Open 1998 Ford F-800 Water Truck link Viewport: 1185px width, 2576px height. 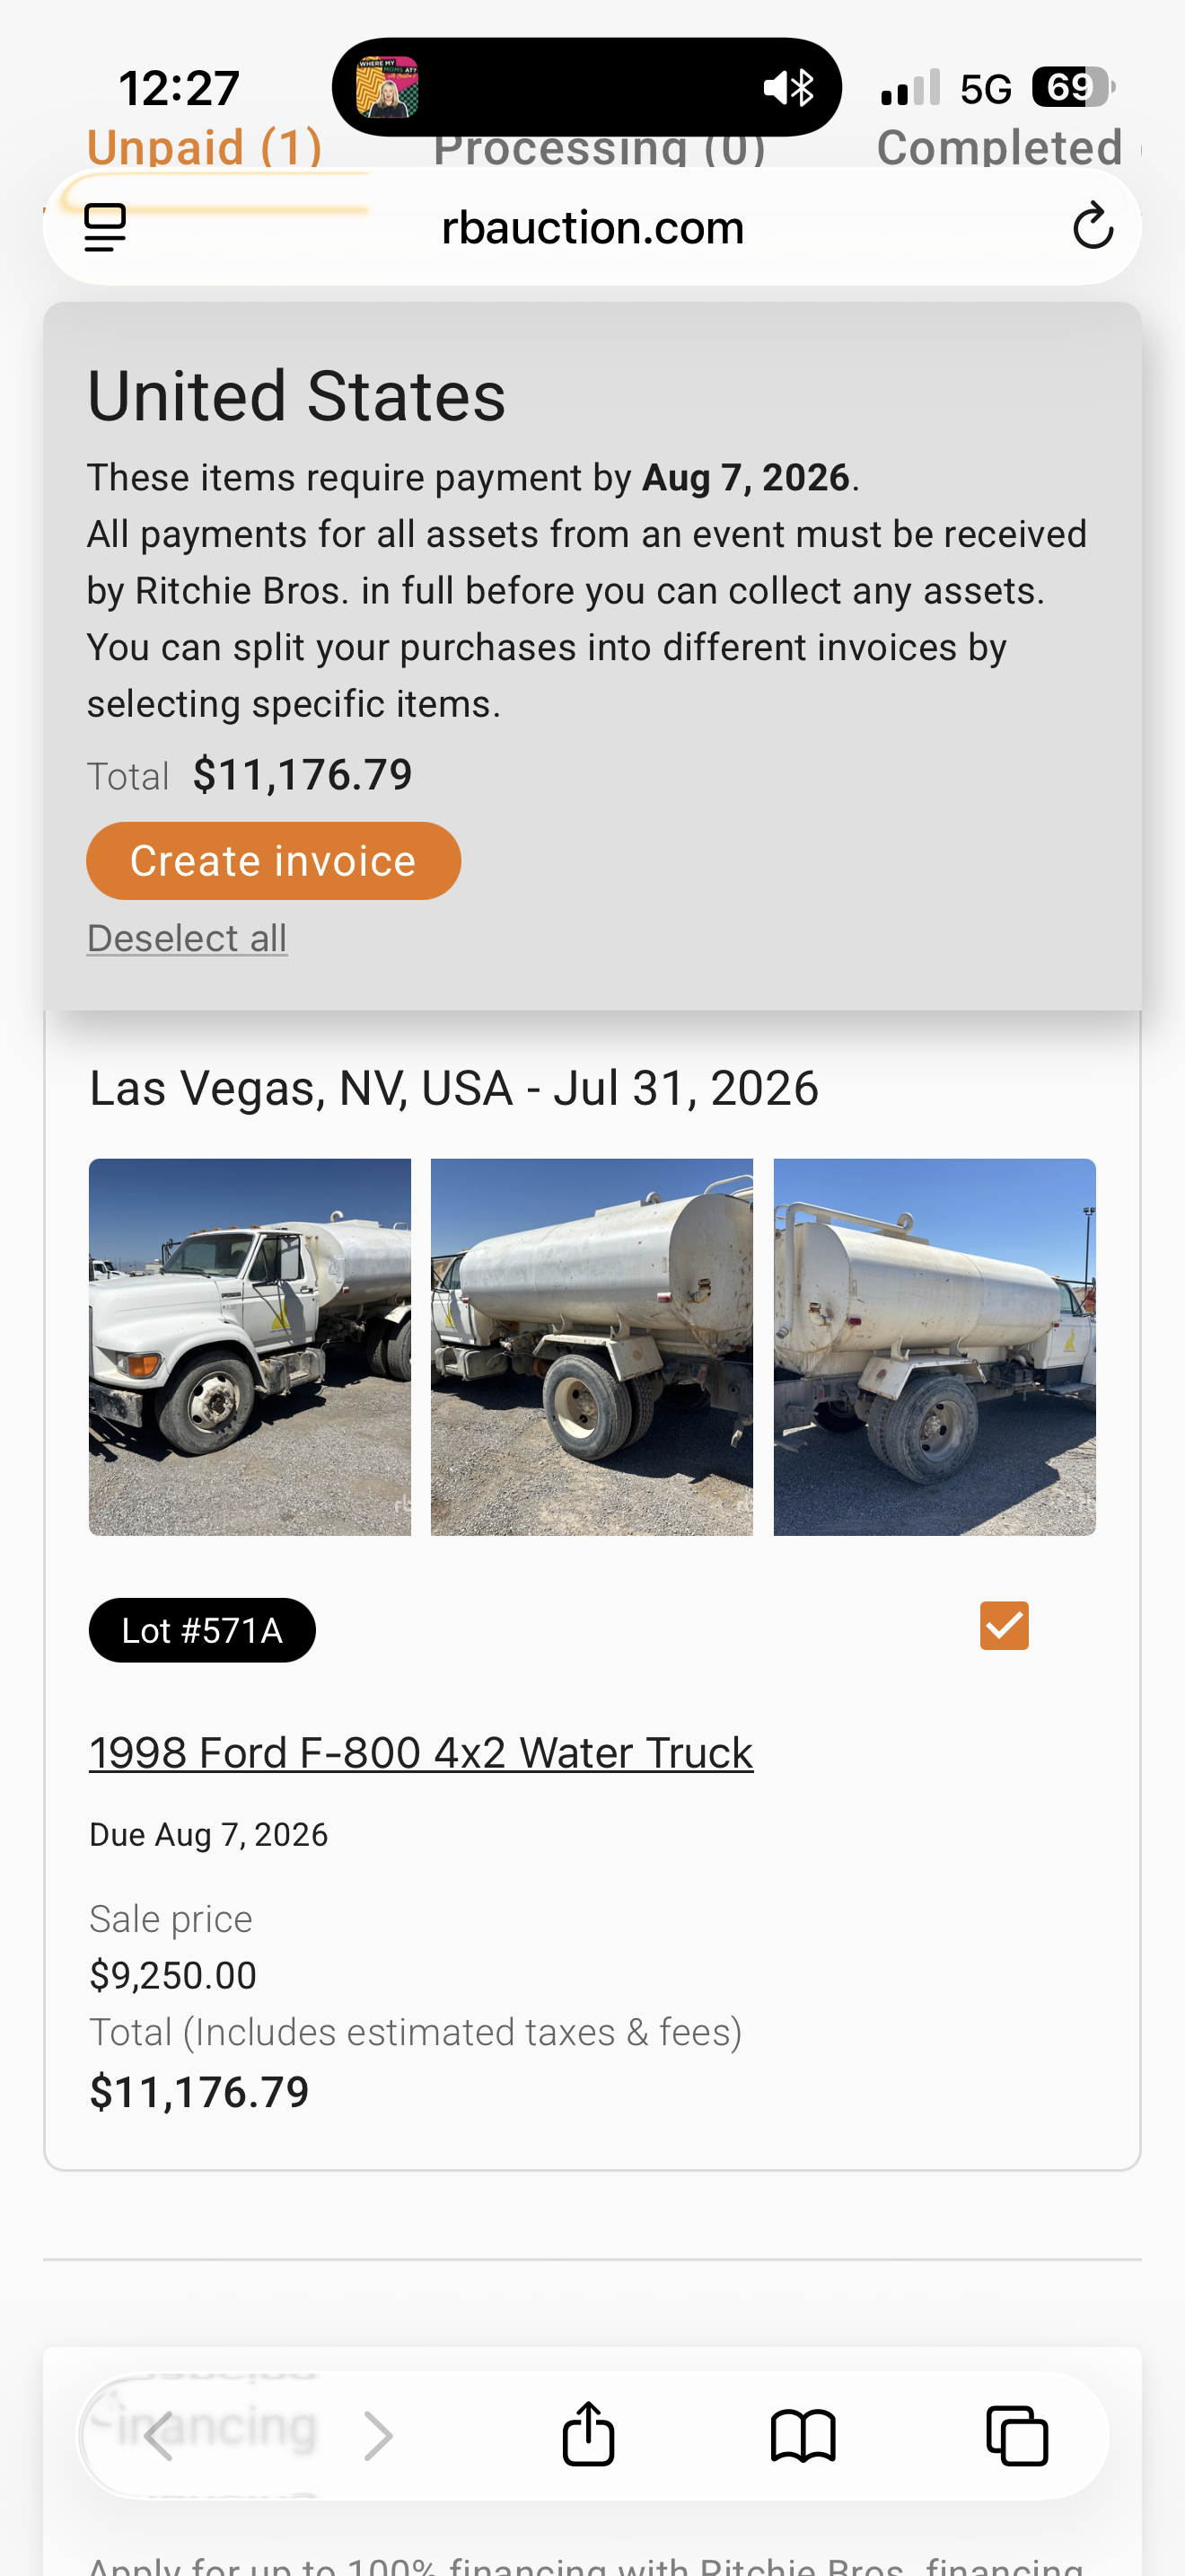point(421,1753)
